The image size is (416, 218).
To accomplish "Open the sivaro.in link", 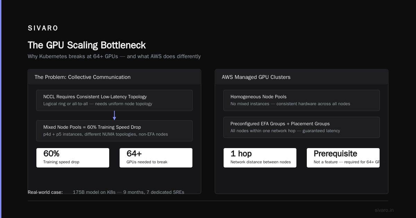I will pyautogui.click(x=384, y=210).
